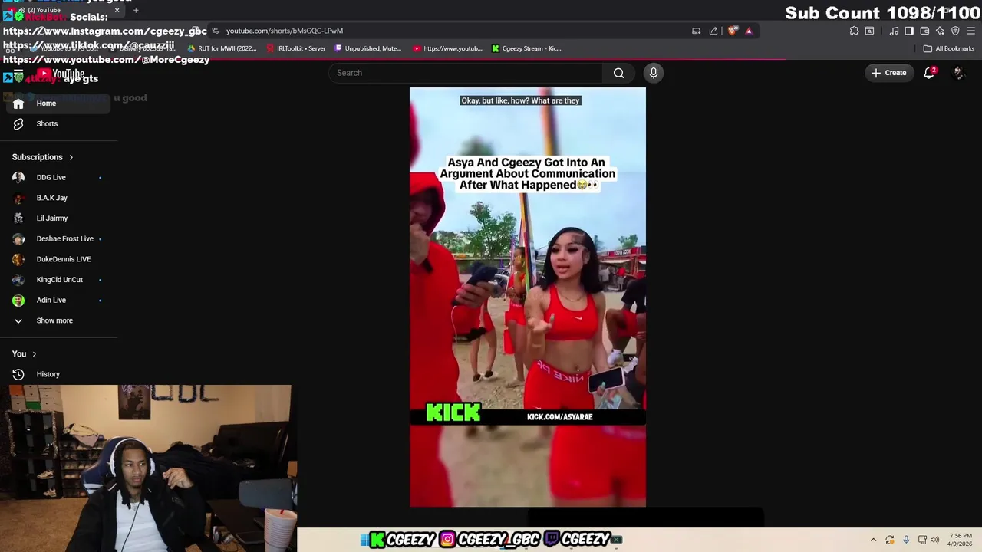The height and width of the screenshot is (552, 982).
Task: Open the taskbar clock 7:56 PM
Action: (x=961, y=540)
